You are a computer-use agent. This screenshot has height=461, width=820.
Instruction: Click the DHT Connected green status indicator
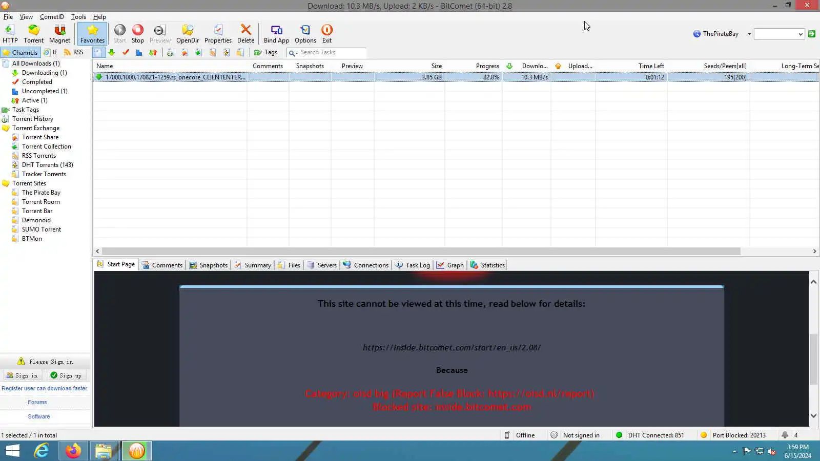619,435
